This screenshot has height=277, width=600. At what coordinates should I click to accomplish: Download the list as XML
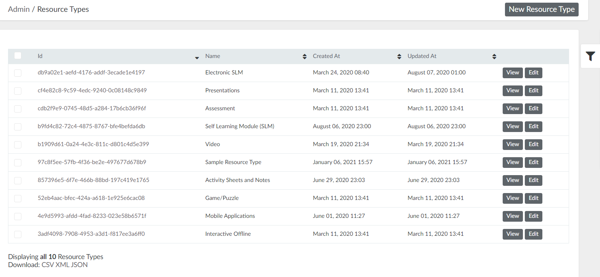point(63,265)
